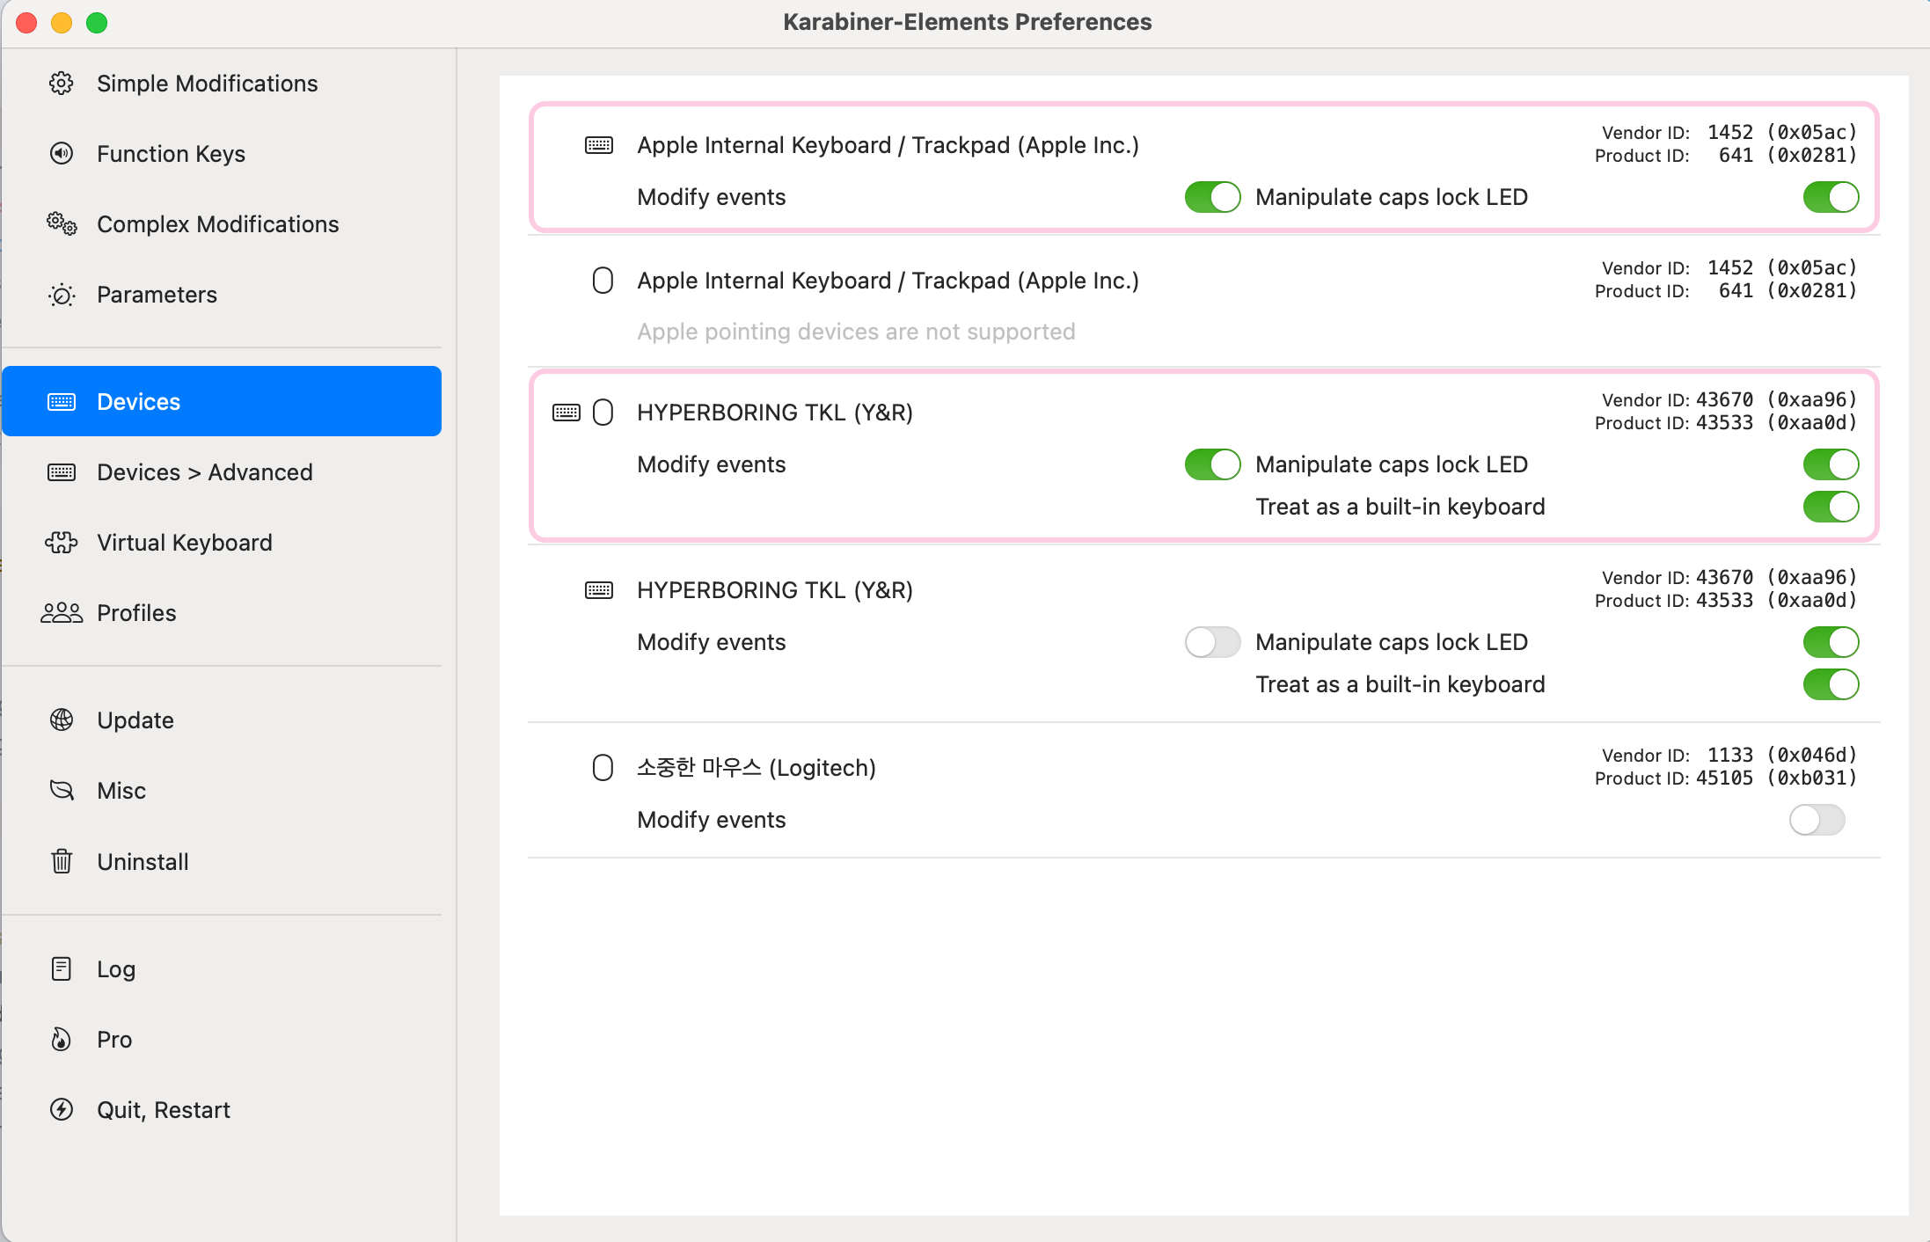Screen dimensions: 1930x1242
Task: Click the Virtual Keyboard puzzle icon
Action: click(61, 543)
